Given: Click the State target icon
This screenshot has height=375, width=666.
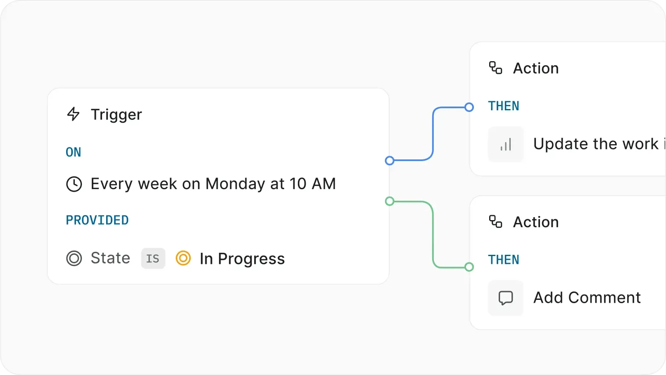Looking at the screenshot, I should (75, 259).
